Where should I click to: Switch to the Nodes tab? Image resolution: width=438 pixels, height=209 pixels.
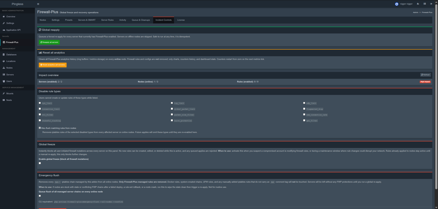(43, 20)
